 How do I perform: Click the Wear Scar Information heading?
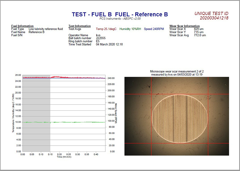pos(185,26)
